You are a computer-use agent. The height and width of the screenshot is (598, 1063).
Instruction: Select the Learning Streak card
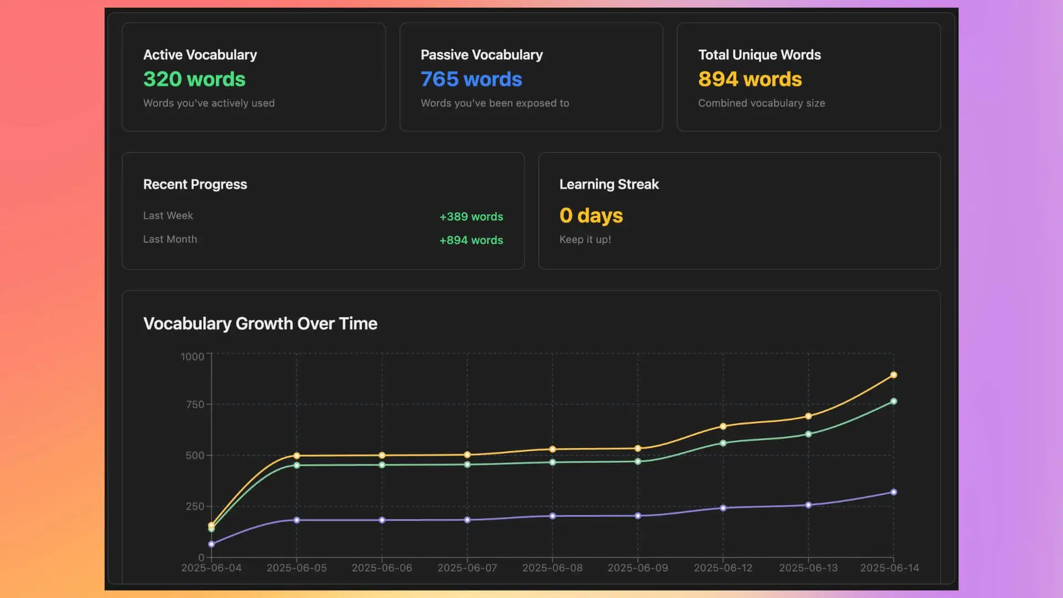pos(739,210)
